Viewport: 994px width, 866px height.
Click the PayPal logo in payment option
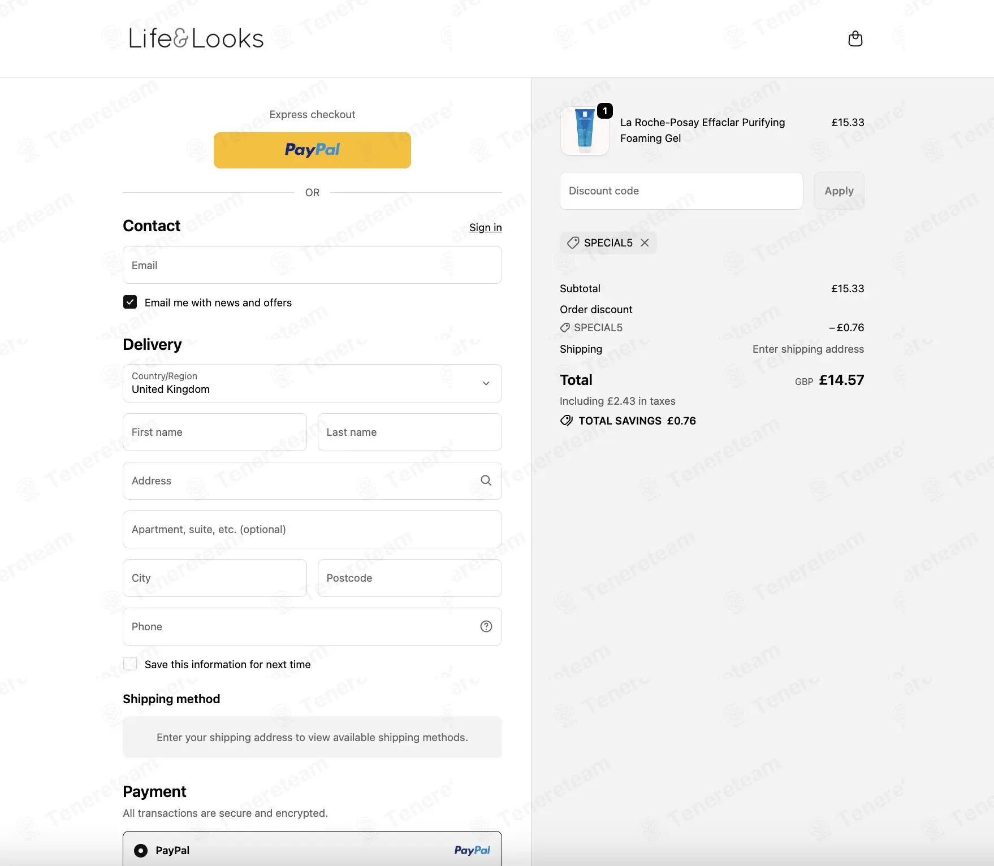(x=472, y=850)
